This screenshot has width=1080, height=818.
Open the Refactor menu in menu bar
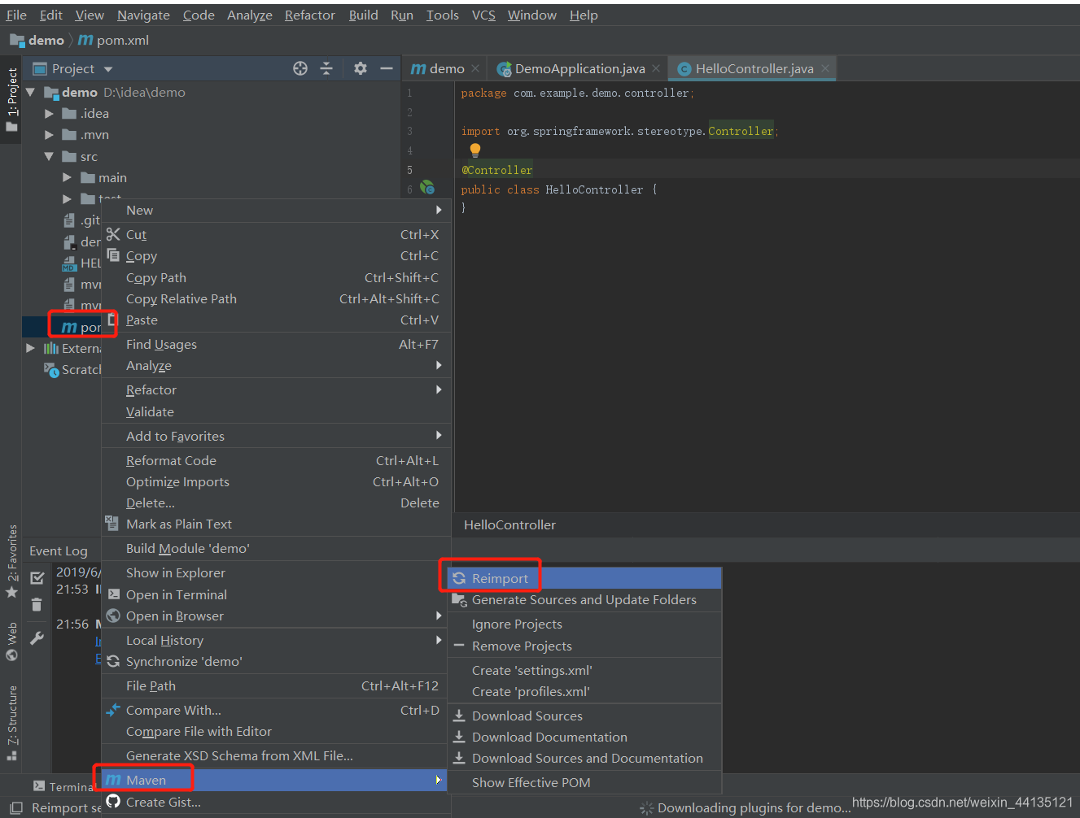coord(309,15)
